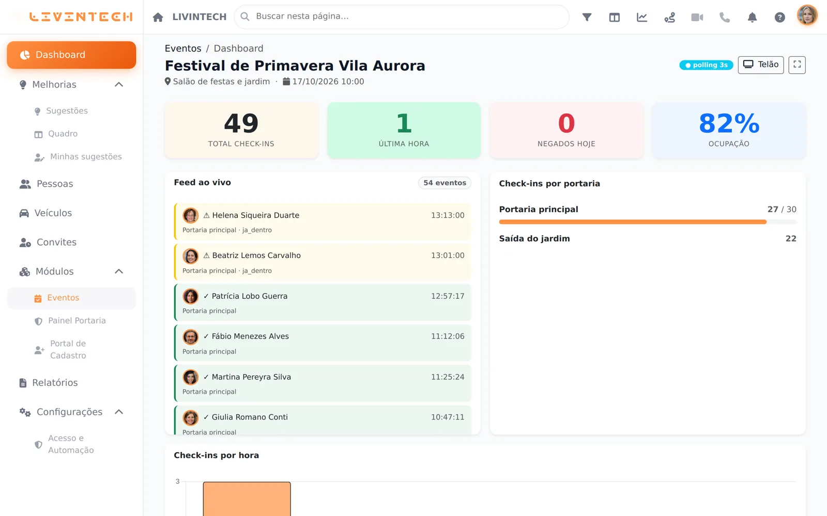Click the orange bar in Check-ins por hora
The width and height of the screenshot is (827, 516).
coord(247,499)
